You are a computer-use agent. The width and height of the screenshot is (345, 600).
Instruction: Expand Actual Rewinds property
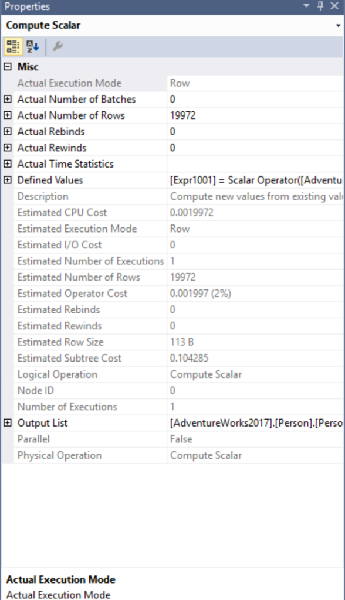[8, 148]
